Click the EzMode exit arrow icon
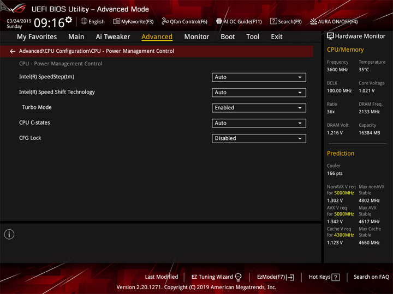Image resolution: width=393 pixels, height=294 pixels. [290, 277]
